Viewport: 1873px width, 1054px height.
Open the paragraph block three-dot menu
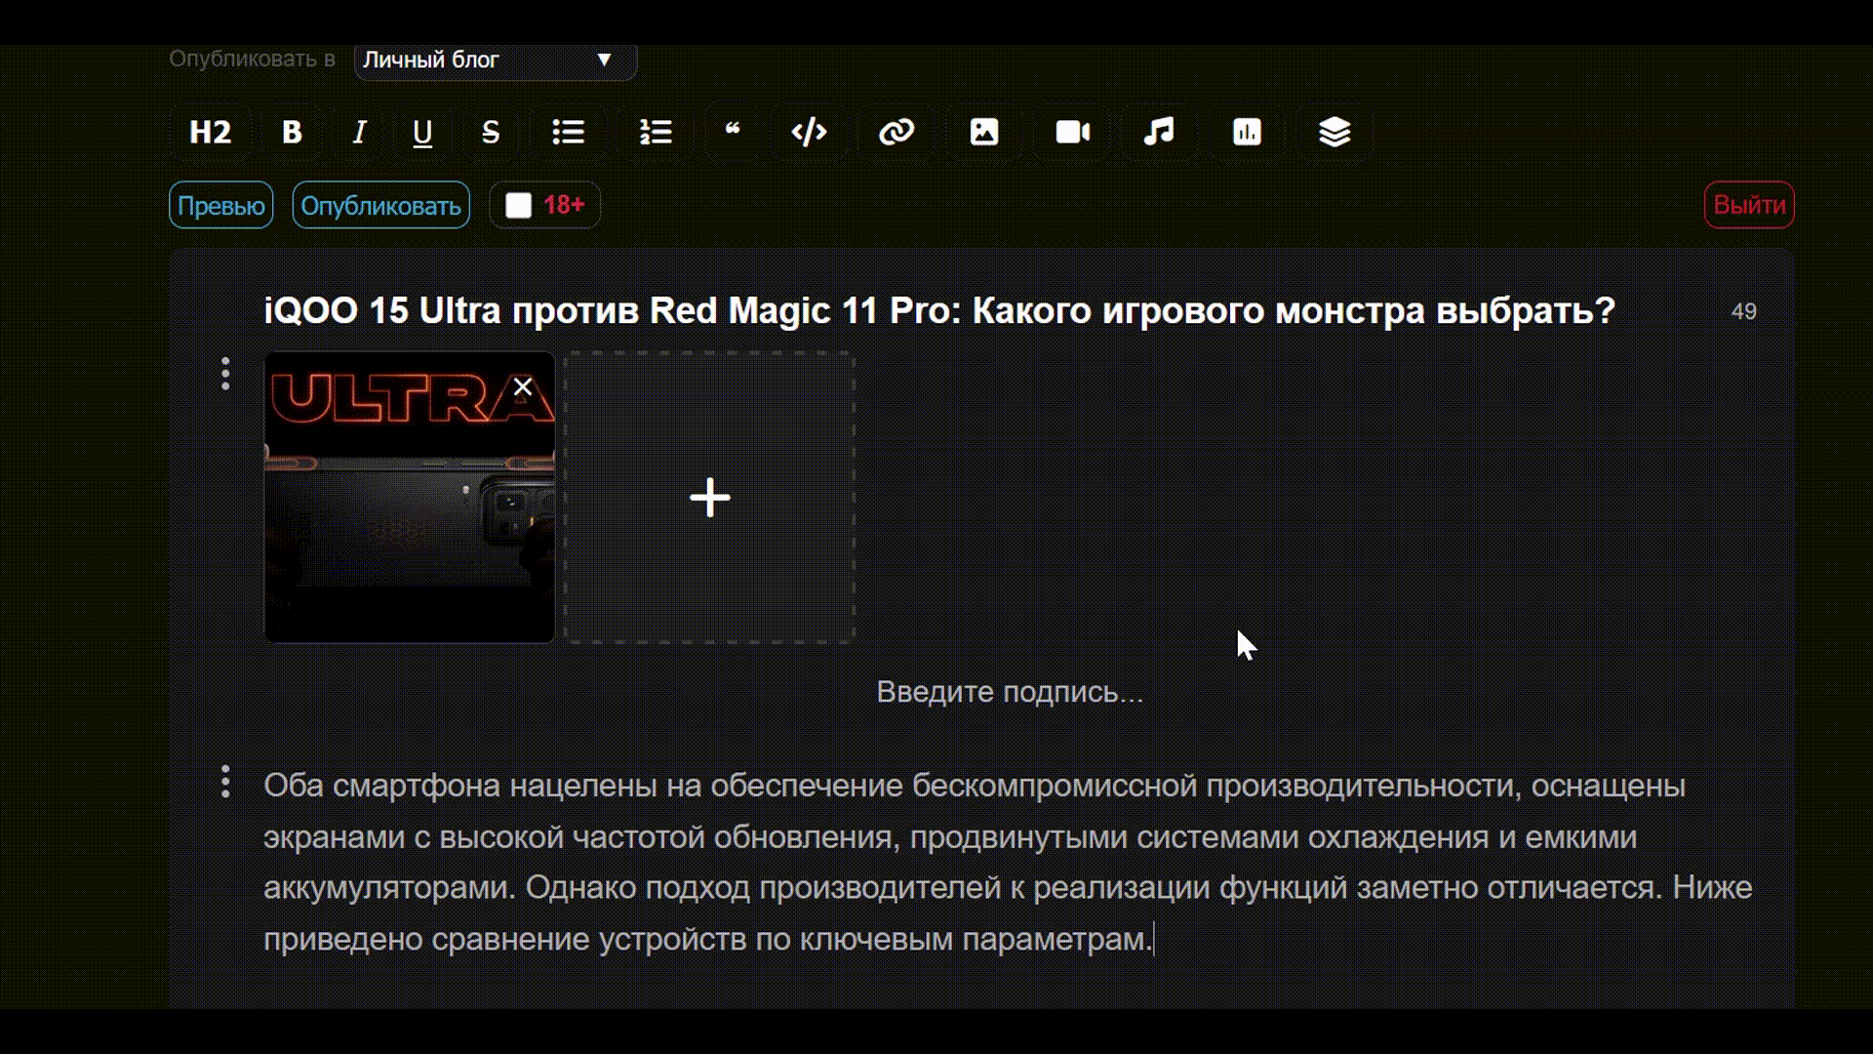point(225,782)
